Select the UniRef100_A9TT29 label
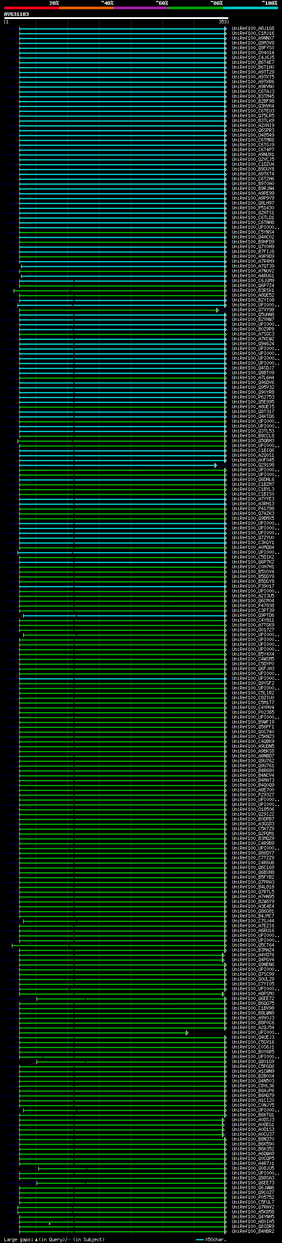The image size is (282, 1243). (x=253, y=72)
